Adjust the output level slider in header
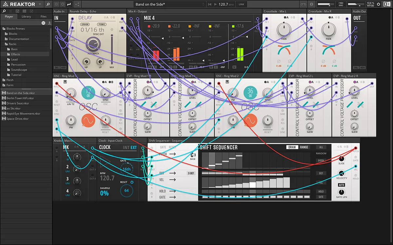The width and height of the screenshot is (393, 245). click(356, 4)
